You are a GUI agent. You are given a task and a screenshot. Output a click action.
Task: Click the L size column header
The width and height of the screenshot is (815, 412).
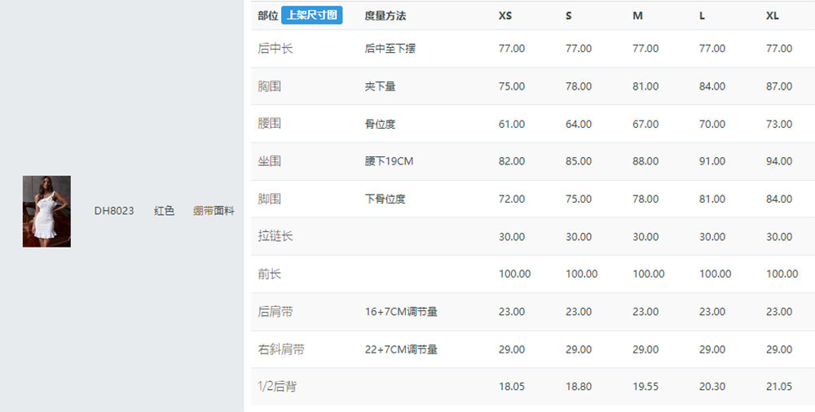[703, 15]
